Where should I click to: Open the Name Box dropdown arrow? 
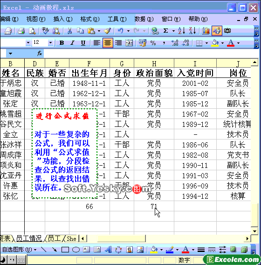coord(10,54)
